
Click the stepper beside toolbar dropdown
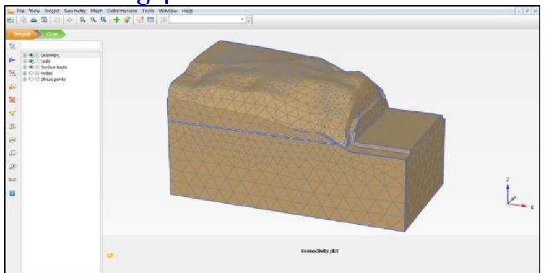click(x=249, y=20)
